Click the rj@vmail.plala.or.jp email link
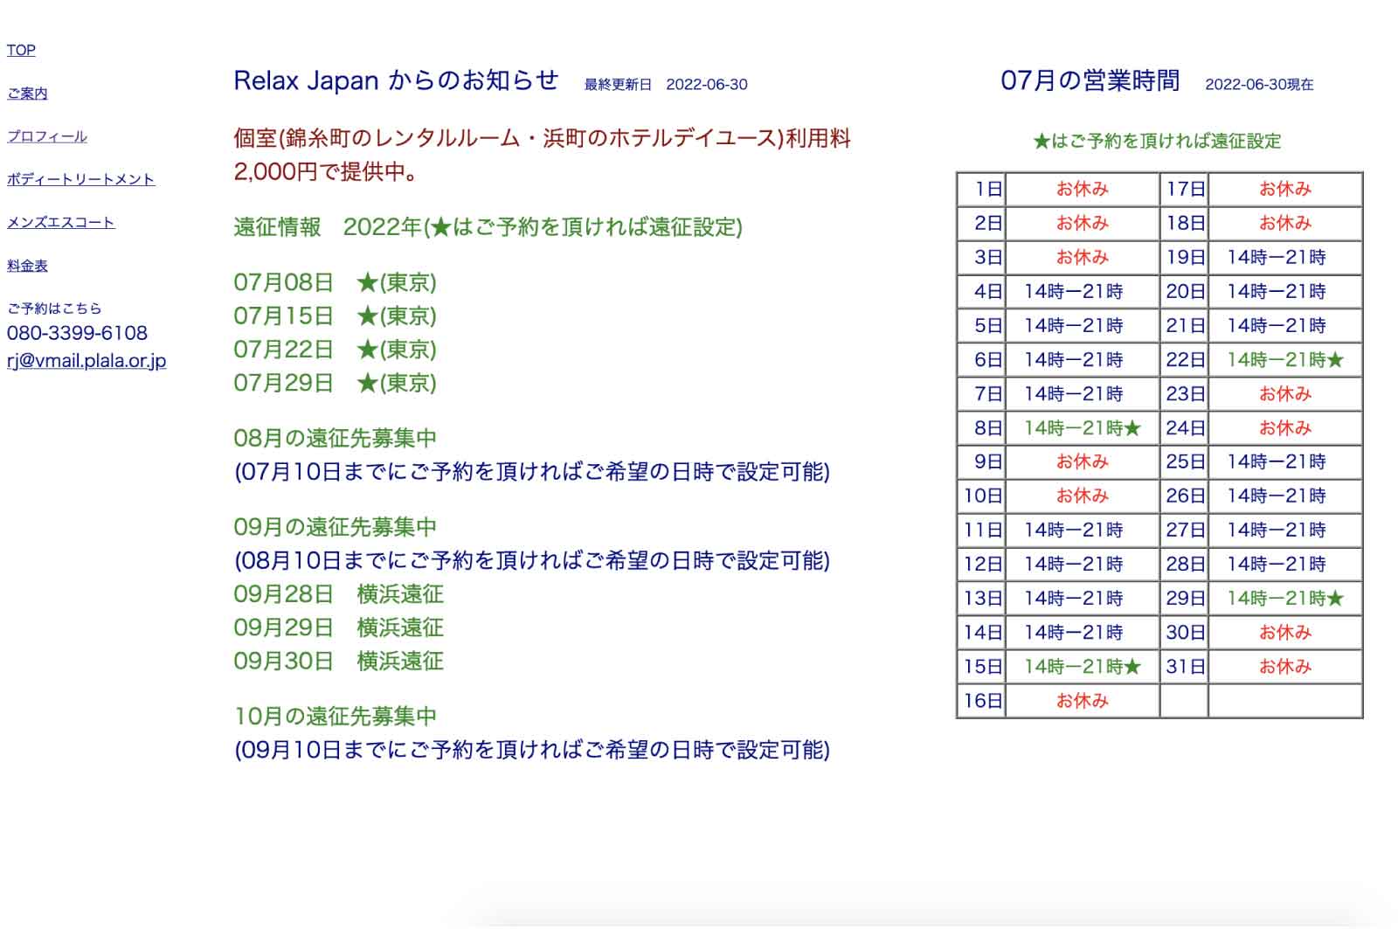 [x=87, y=360]
